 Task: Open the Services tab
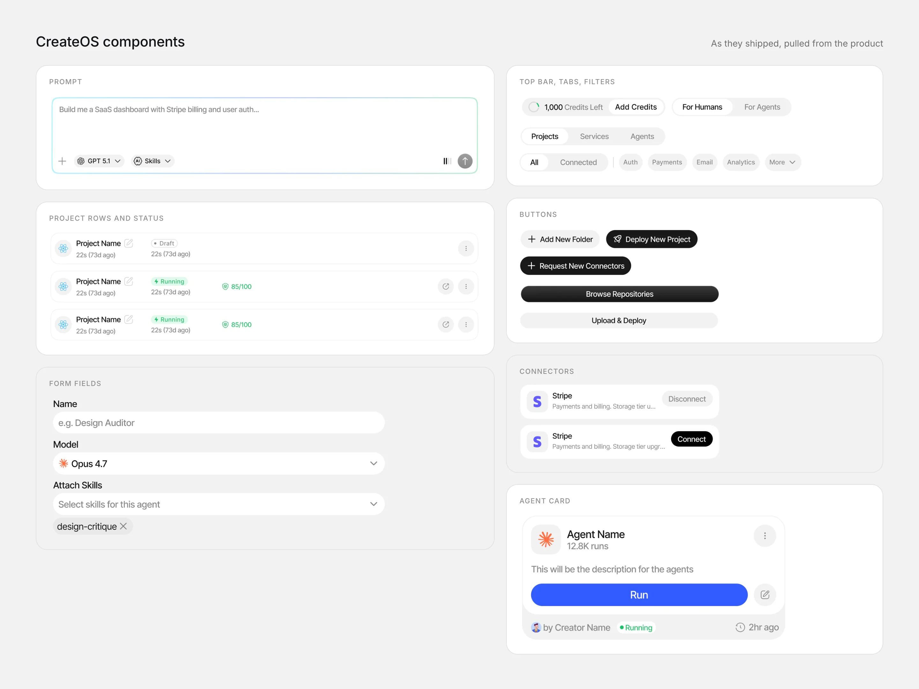tap(594, 137)
